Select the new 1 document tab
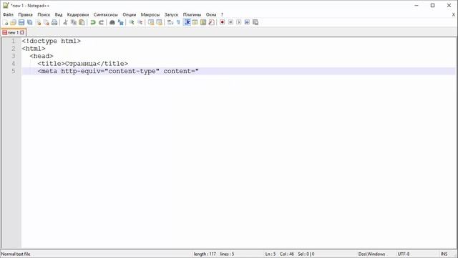 pyautogui.click(x=14, y=32)
